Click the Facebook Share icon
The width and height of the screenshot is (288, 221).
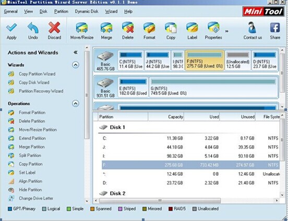pos(275,28)
